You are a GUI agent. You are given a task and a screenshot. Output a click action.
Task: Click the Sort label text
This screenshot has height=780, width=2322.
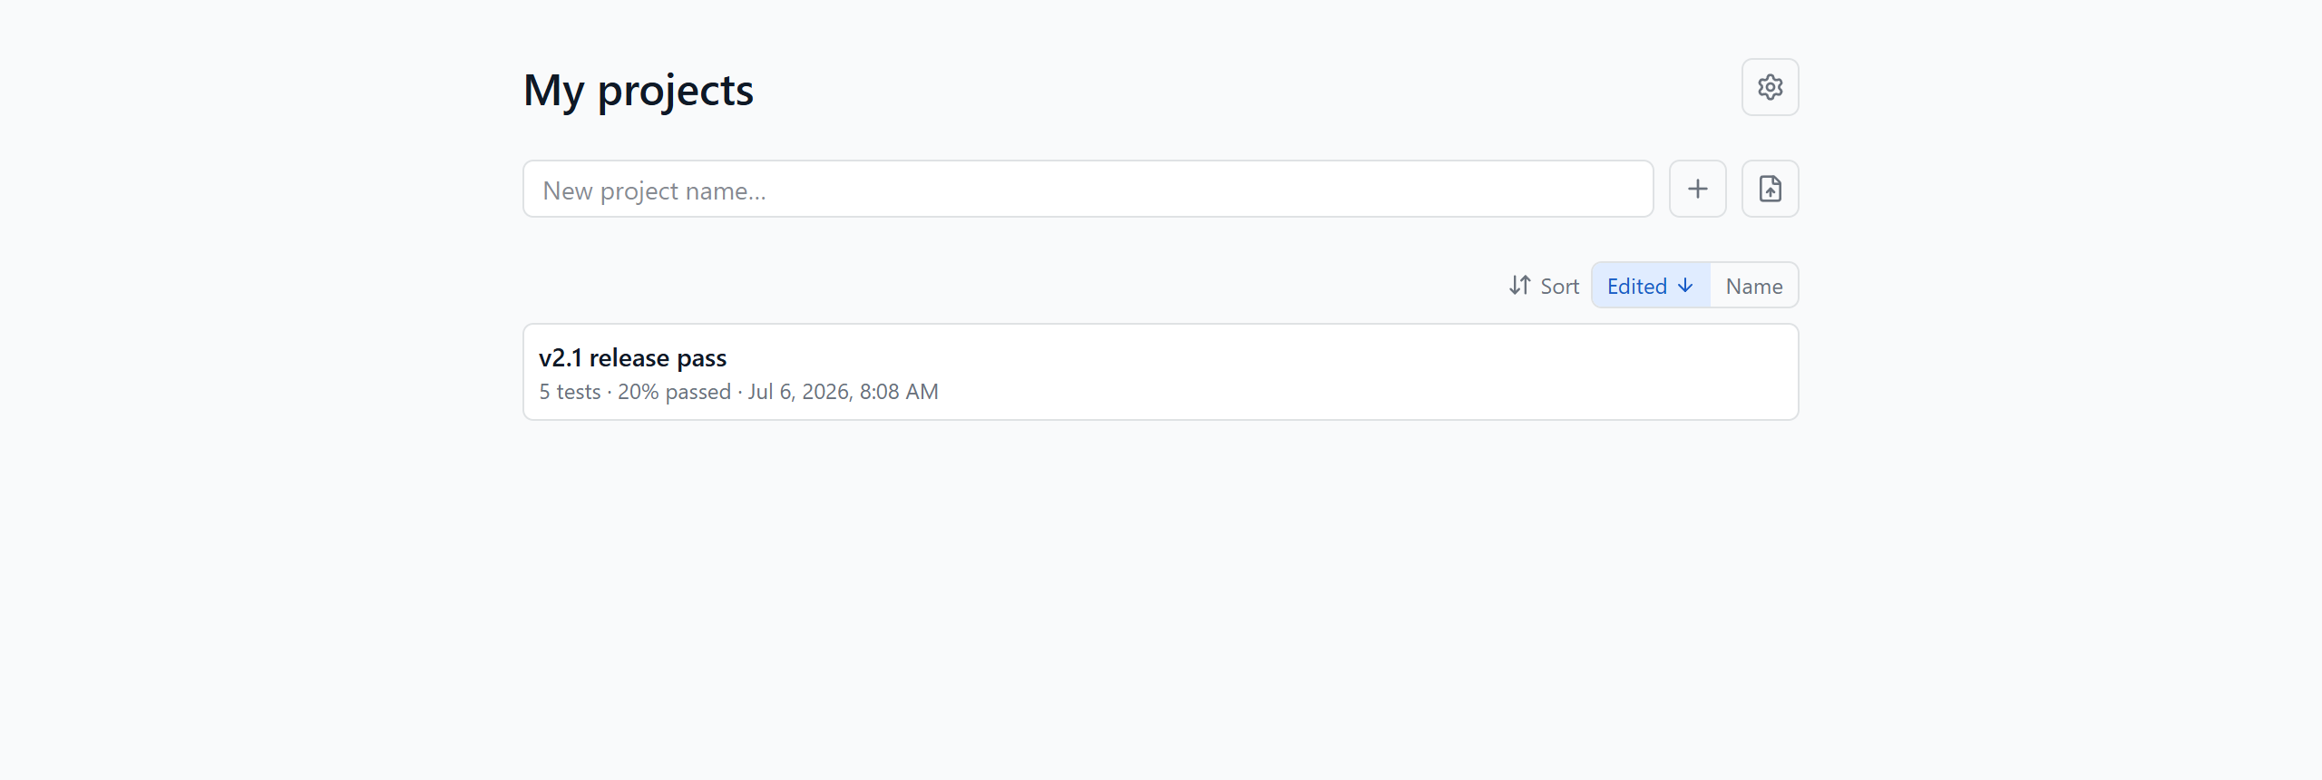pyautogui.click(x=1559, y=287)
